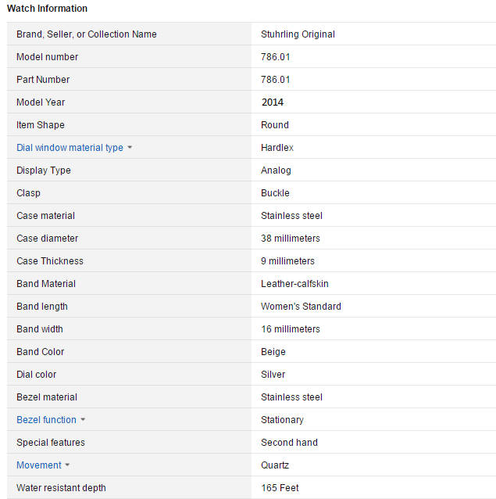Click the 38 millimeters case diameter value
496x499 pixels.
(x=290, y=239)
